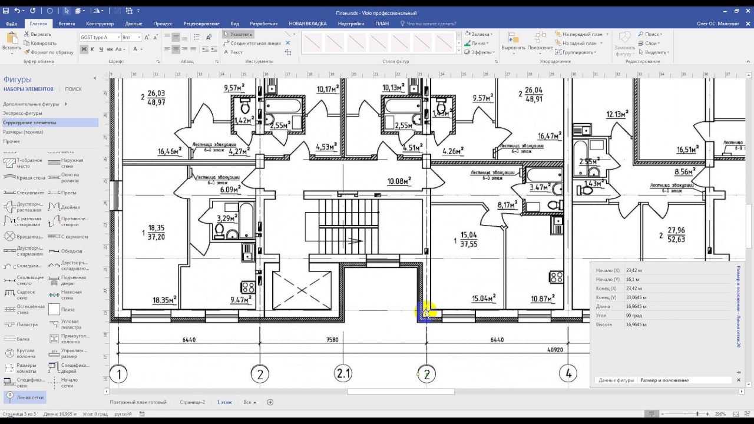
Task: Click the connection point delete X tool
Action: click(288, 43)
